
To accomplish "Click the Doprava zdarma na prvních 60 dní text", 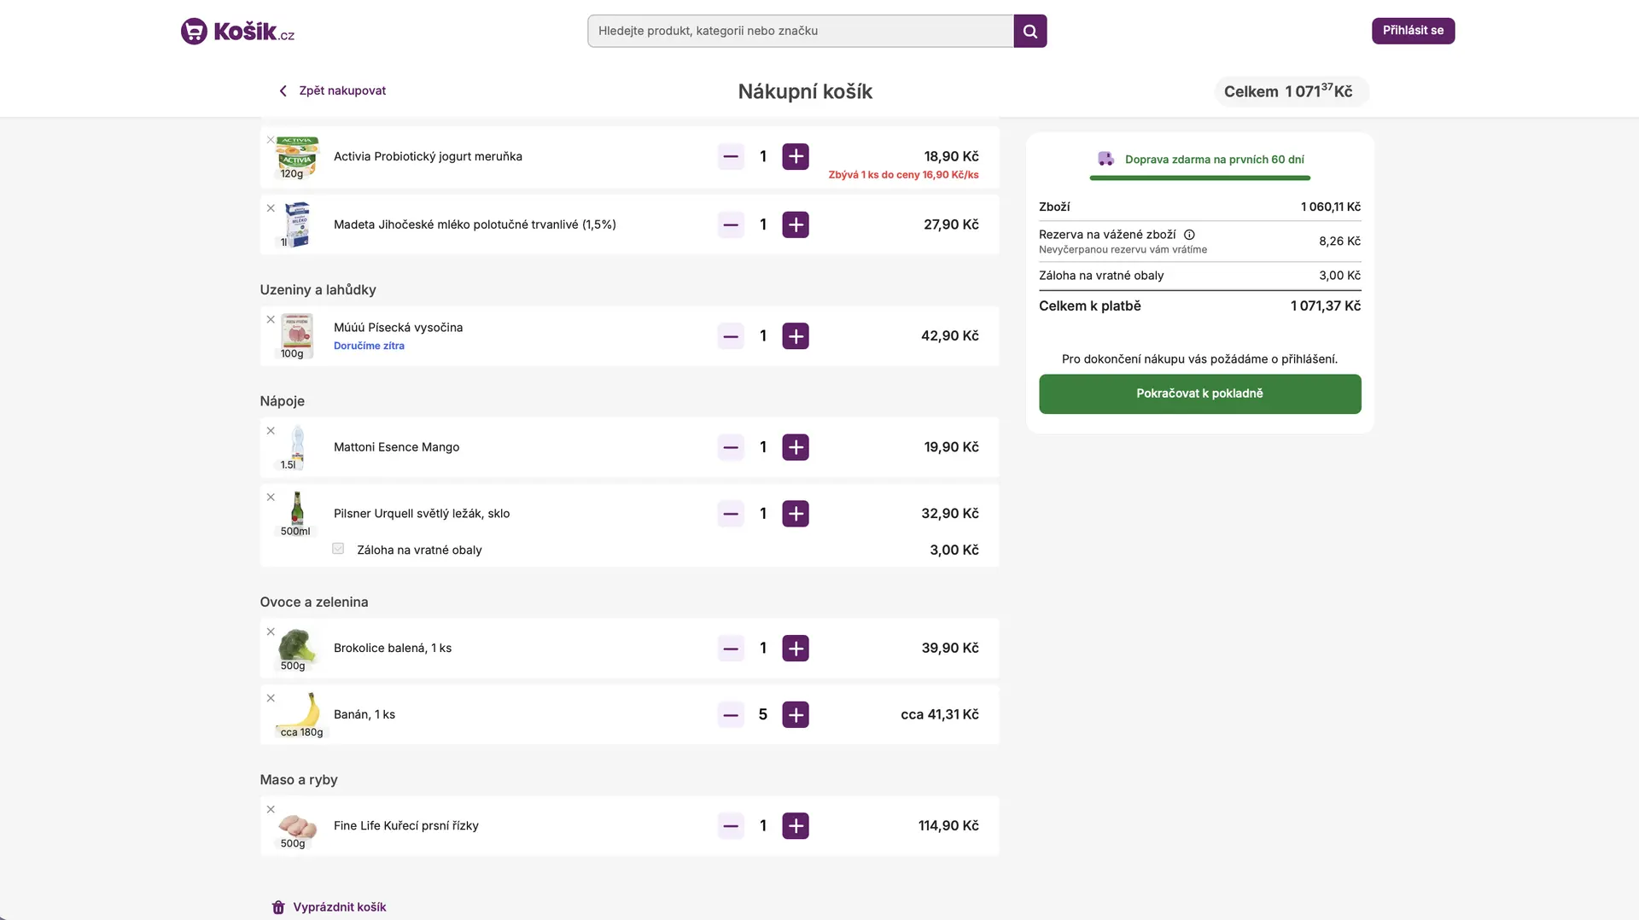I will coord(1214,160).
